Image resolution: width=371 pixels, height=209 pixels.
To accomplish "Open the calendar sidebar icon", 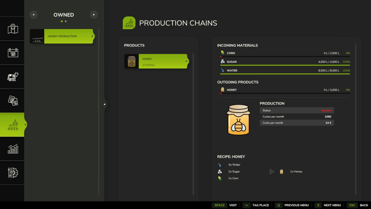I will coord(13,53).
